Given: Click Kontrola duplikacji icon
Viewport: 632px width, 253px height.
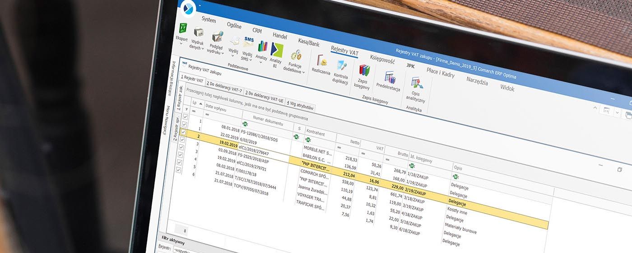Looking at the screenshot, I should click(x=341, y=66).
